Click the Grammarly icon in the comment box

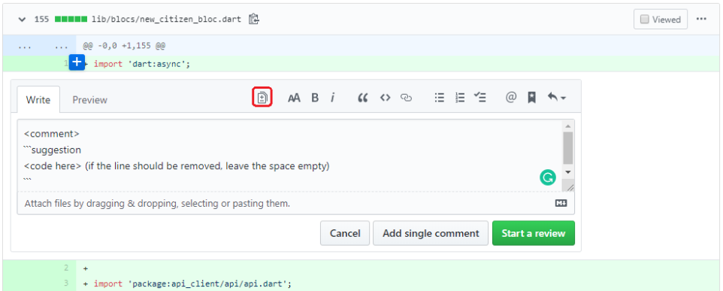[x=548, y=177]
